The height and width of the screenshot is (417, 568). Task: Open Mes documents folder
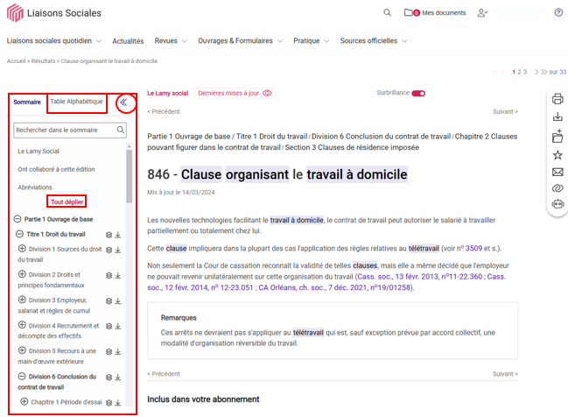tap(435, 12)
